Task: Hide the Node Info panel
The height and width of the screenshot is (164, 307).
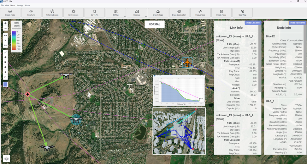Action: (x=297, y=23)
